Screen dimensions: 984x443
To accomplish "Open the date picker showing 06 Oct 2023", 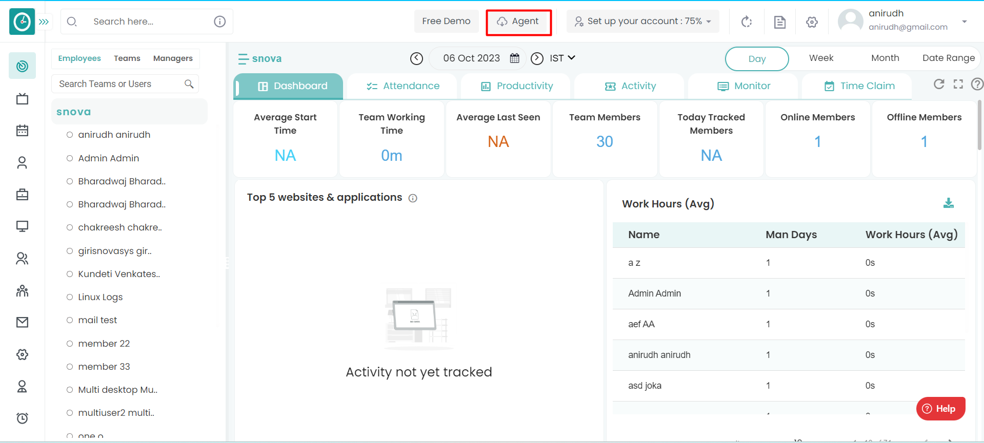I will (477, 58).
